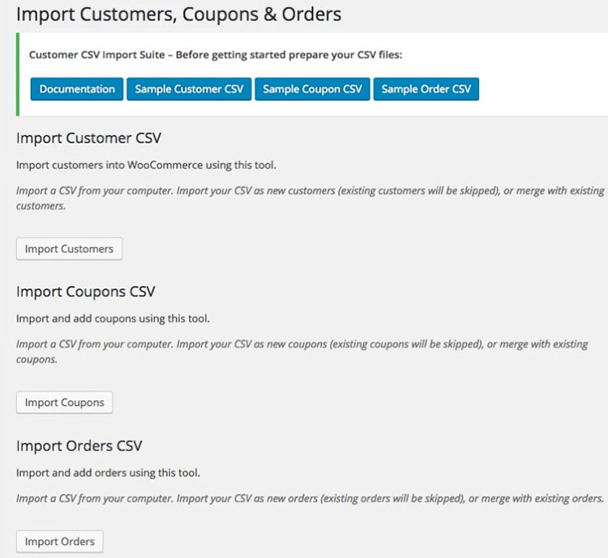This screenshot has height=558, width=608.
Task: Click the green left border of the notice
Action: click(x=18, y=74)
